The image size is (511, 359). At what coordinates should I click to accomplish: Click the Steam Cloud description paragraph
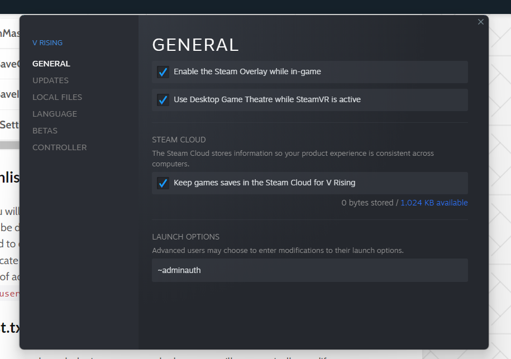point(293,159)
